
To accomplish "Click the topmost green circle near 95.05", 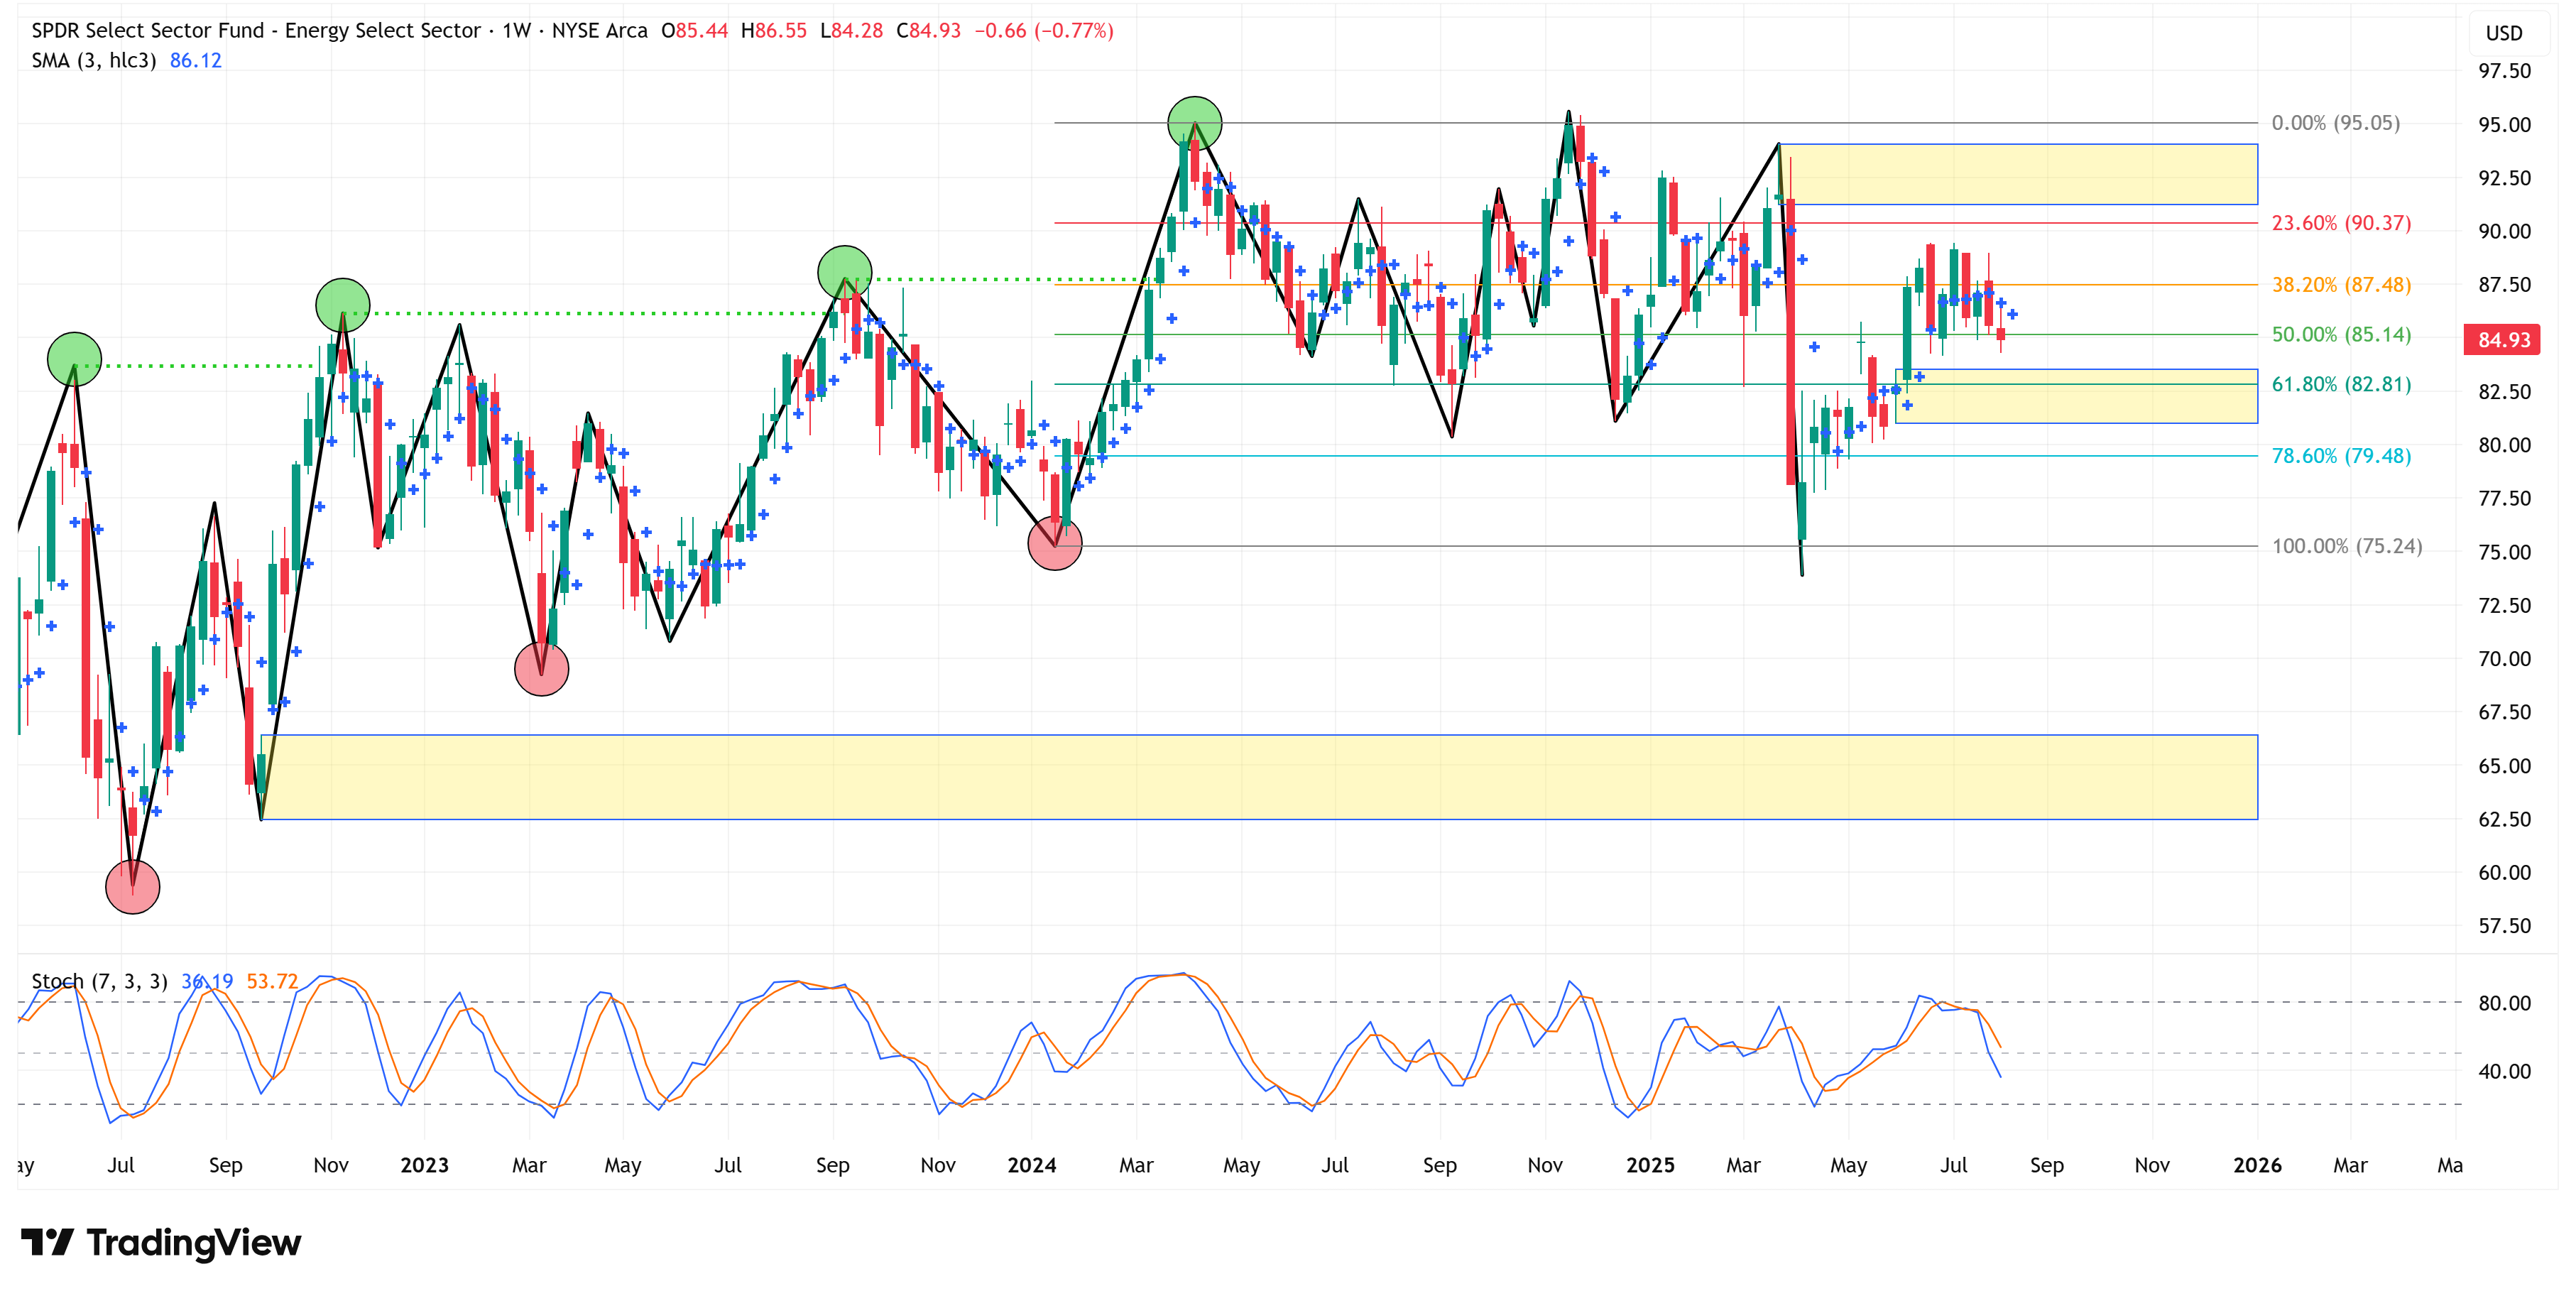I will click(1194, 124).
